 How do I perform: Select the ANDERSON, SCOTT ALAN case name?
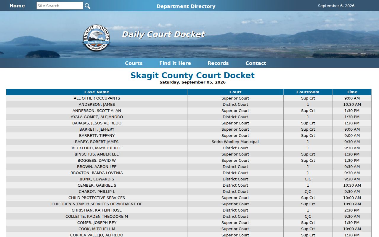tap(97, 111)
